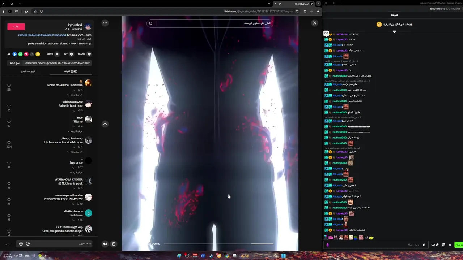Close the TikTok video viewer
The width and height of the screenshot is (463, 260).
[314, 23]
